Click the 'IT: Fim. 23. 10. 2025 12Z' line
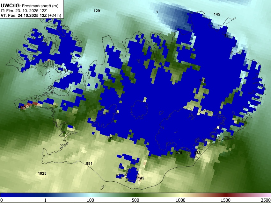The width and height of the screenshot is (271, 203). pos(24,11)
